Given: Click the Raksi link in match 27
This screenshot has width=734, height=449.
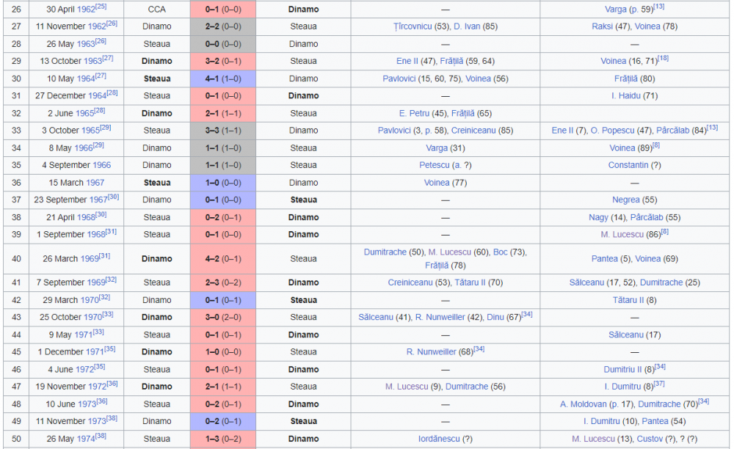Looking at the screenshot, I should pyautogui.click(x=602, y=26).
